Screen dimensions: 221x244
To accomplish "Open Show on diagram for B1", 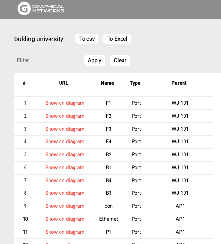I will point(65,167).
